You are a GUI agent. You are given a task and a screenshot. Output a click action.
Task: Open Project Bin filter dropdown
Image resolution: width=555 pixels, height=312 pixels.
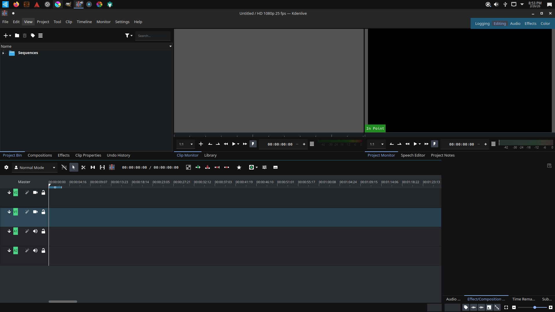tap(129, 36)
